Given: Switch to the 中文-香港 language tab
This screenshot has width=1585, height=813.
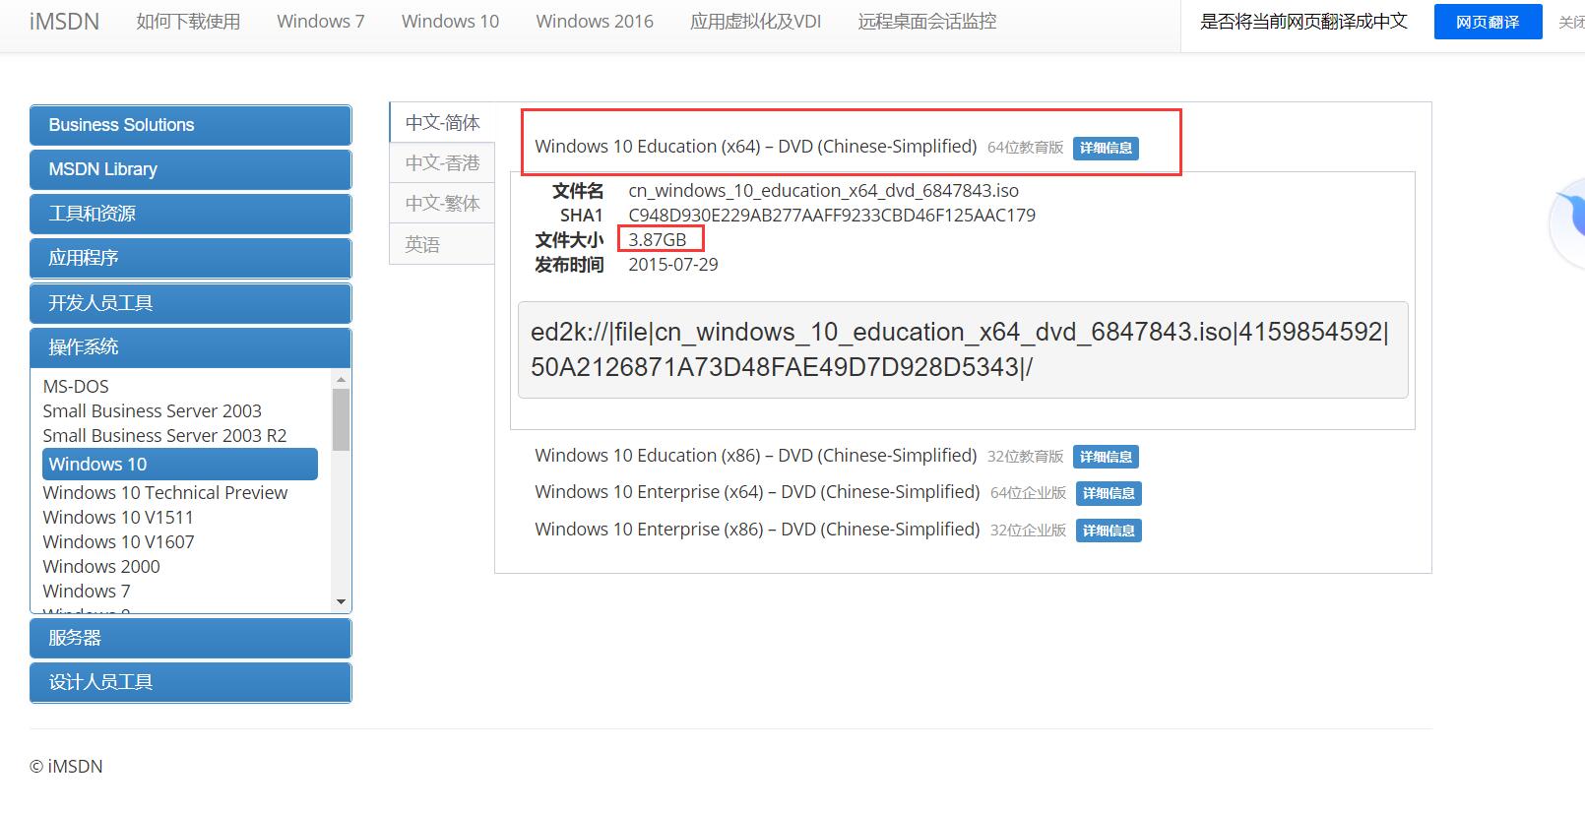Looking at the screenshot, I should 443,163.
